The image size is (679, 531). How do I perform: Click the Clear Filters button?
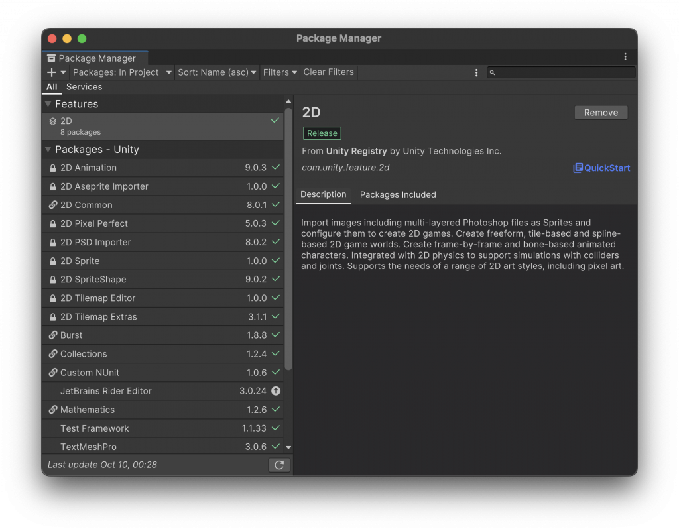tap(329, 72)
